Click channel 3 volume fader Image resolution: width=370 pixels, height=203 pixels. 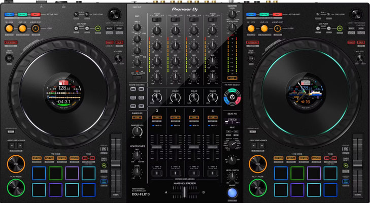157,147
